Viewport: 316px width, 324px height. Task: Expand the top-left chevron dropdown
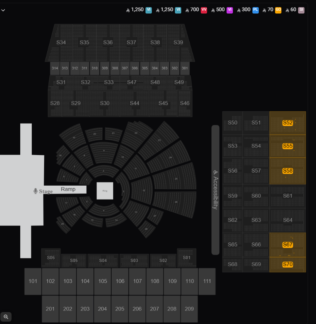(3, 10)
